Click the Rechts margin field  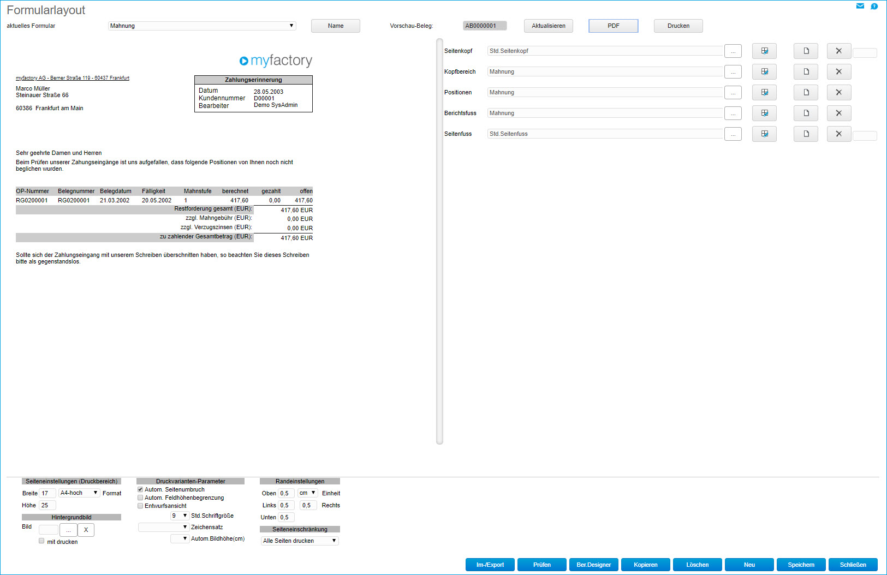pyautogui.click(x=308, y=505)
